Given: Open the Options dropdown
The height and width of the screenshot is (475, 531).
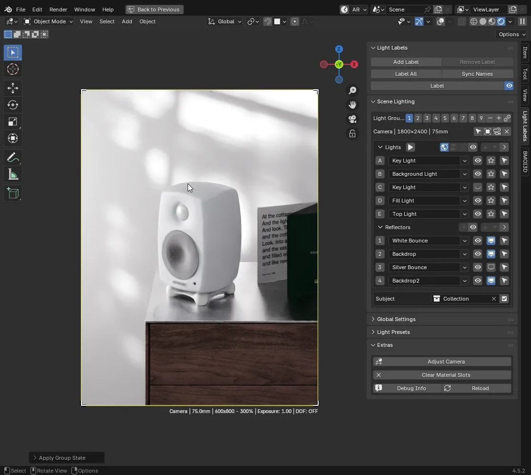Looking at the screenshot, I should [511, 34].
